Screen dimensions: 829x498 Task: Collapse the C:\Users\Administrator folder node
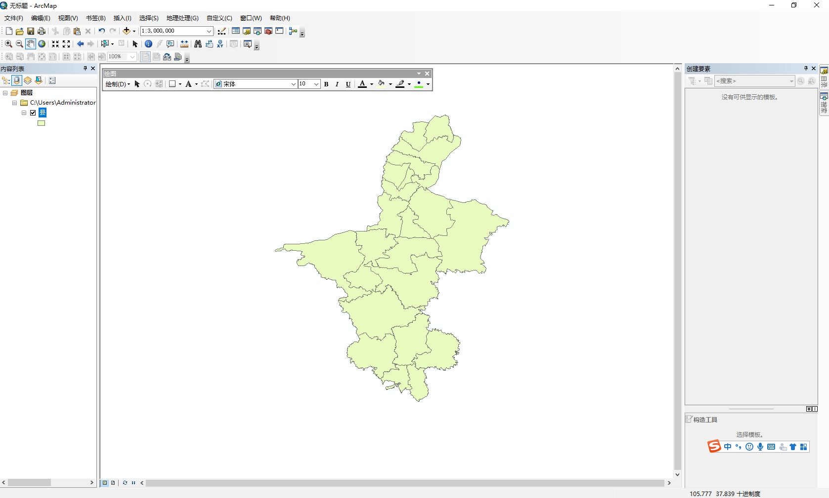[x=14, y=103]
